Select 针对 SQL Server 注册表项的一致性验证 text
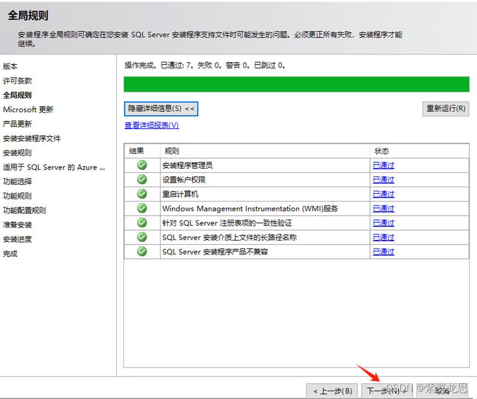Screen dimensions: 477x399 [227, 223]
